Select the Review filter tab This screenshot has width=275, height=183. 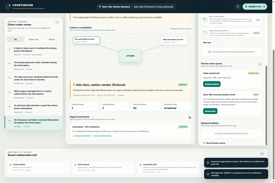52,40
